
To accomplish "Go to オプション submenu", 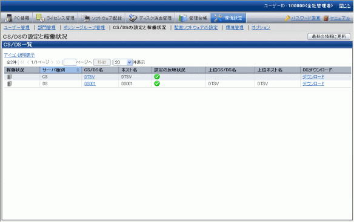I will pyautogui.click(x=261, y=27).
